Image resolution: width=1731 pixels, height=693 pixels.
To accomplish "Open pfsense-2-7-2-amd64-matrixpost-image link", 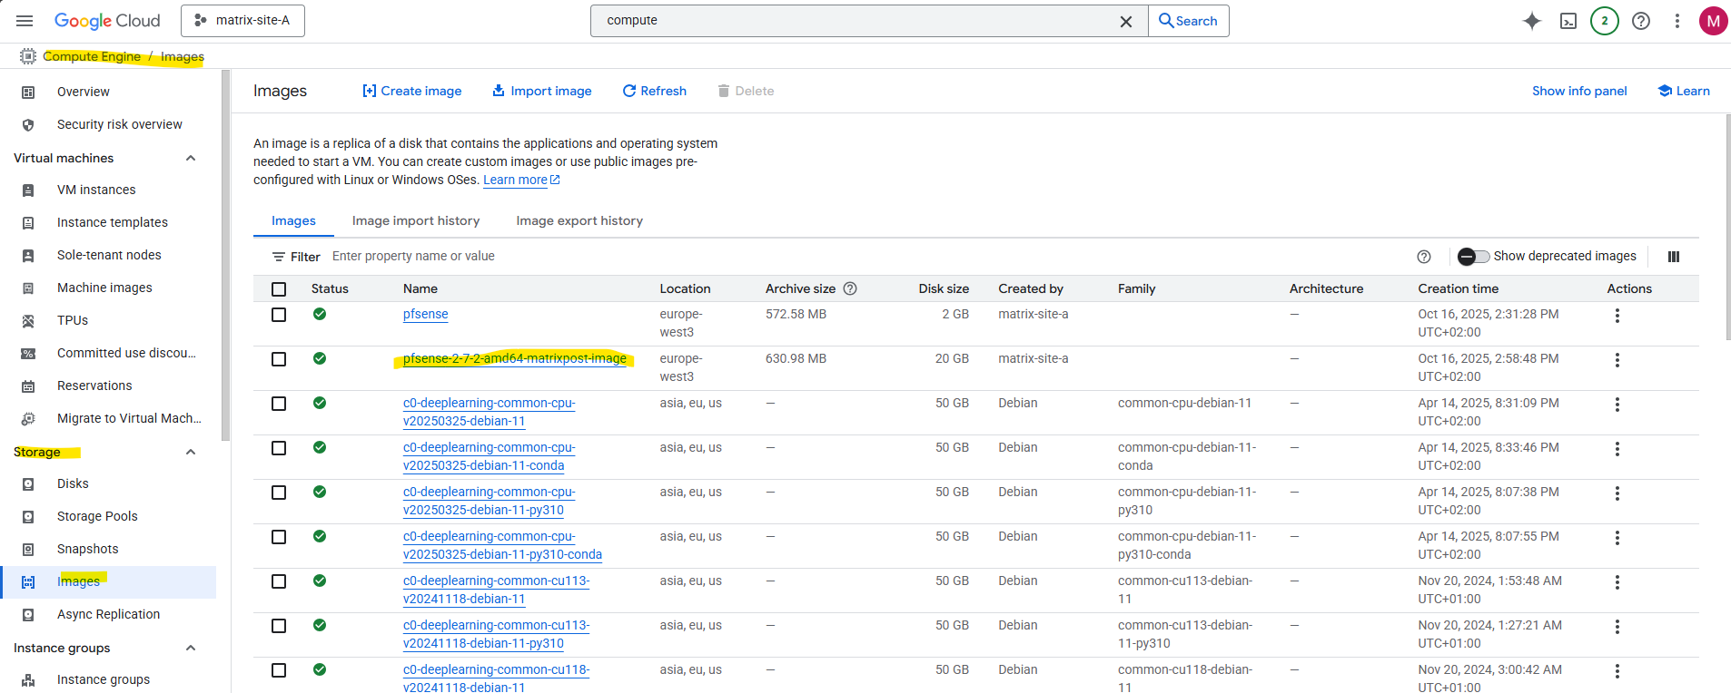I will pyautogui.click(x=514, y=358).
